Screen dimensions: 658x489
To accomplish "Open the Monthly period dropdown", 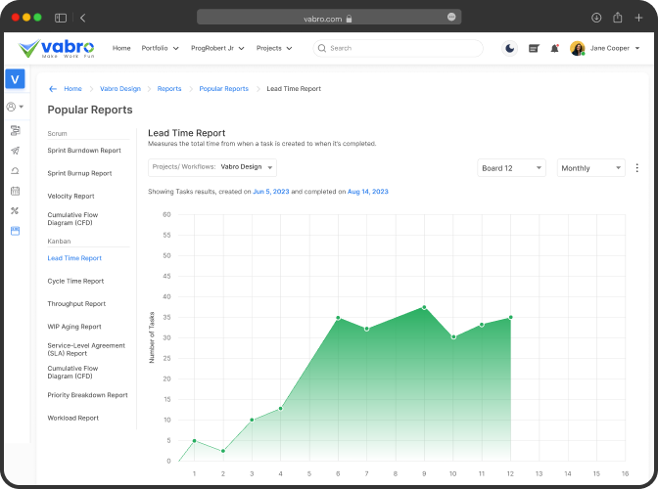I will coord(590,168).
